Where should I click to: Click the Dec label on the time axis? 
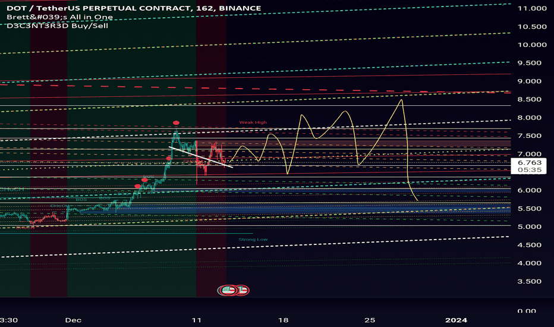(73, 320)
